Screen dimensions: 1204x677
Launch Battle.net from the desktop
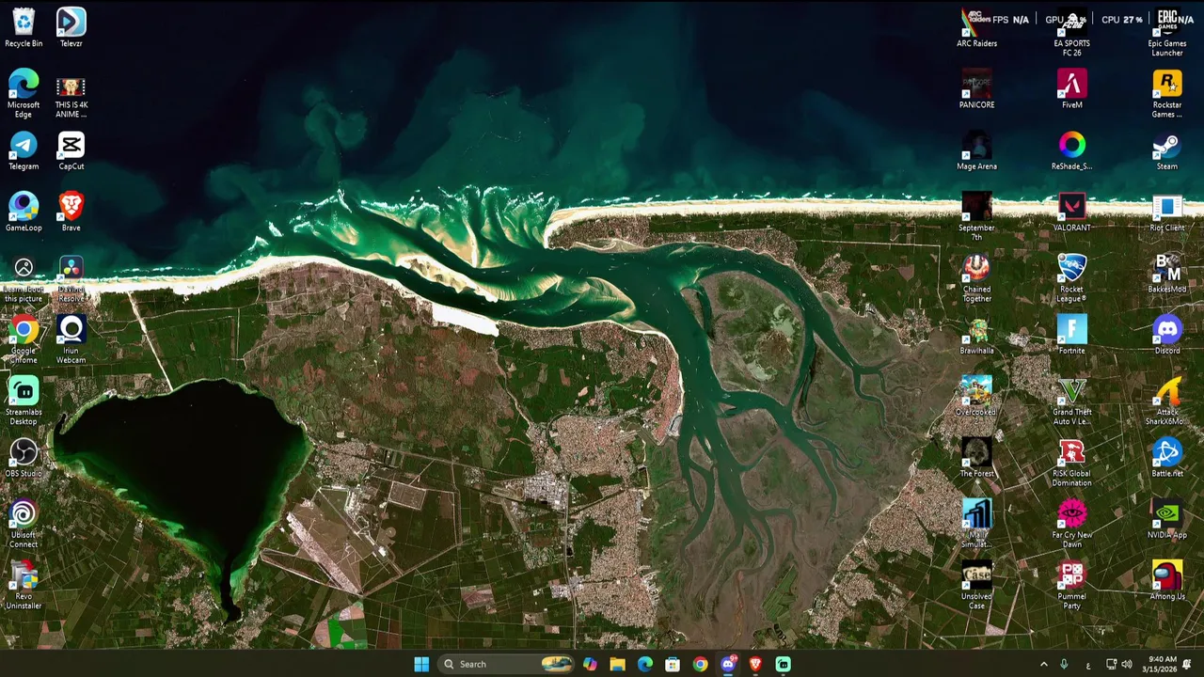1166,457
